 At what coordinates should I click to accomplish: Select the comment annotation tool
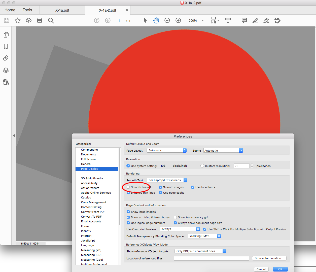[244, 20]
